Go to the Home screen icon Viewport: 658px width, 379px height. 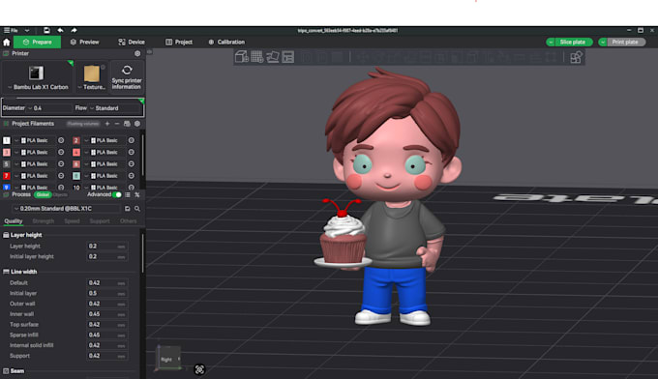coord(7,42)
